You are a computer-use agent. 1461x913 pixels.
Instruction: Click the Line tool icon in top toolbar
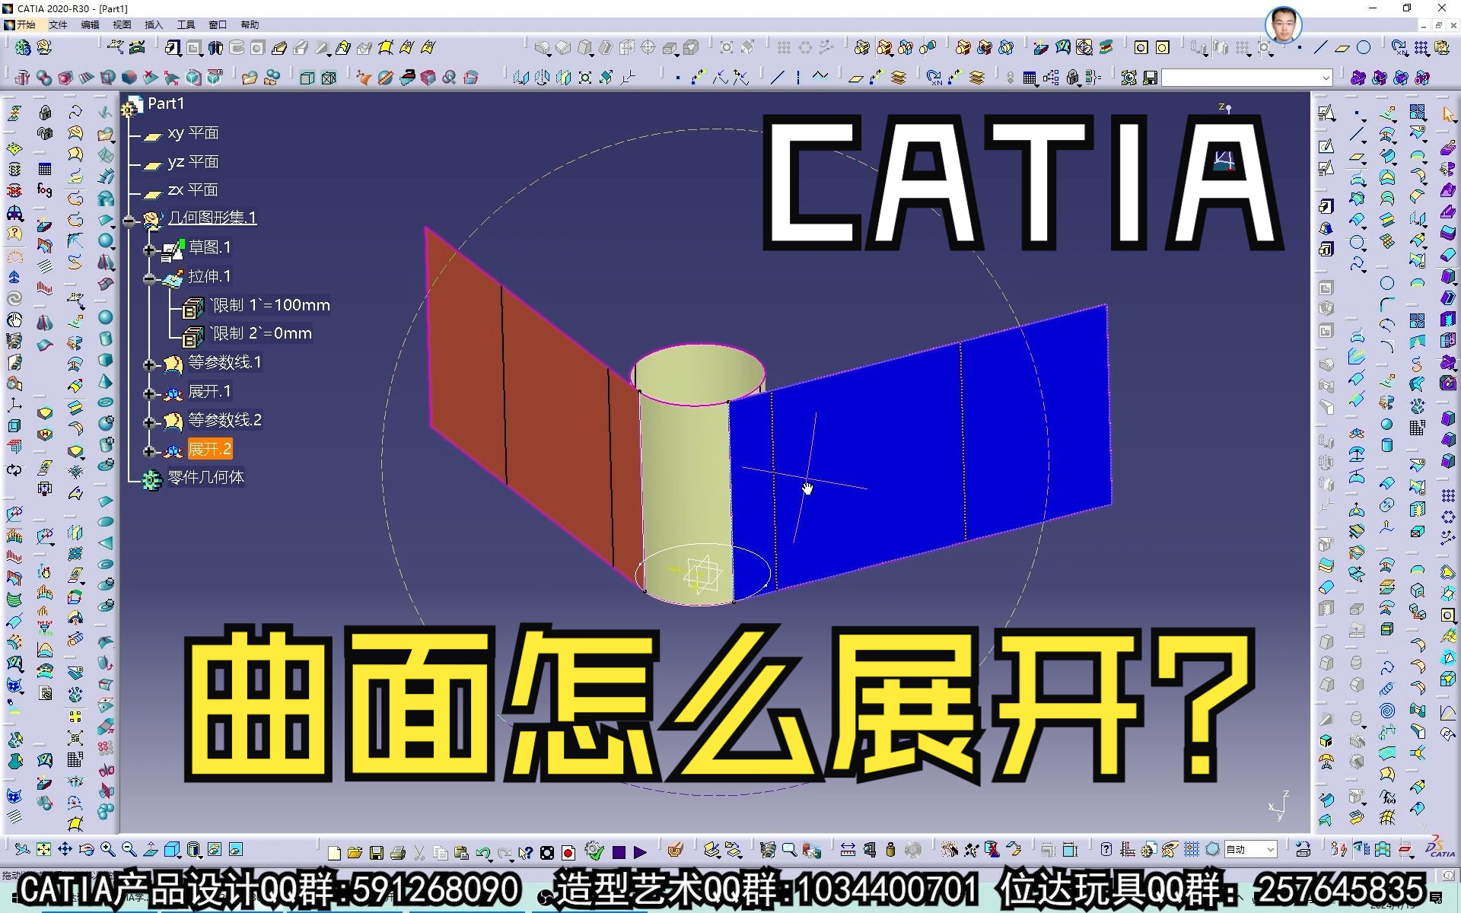1320,47
